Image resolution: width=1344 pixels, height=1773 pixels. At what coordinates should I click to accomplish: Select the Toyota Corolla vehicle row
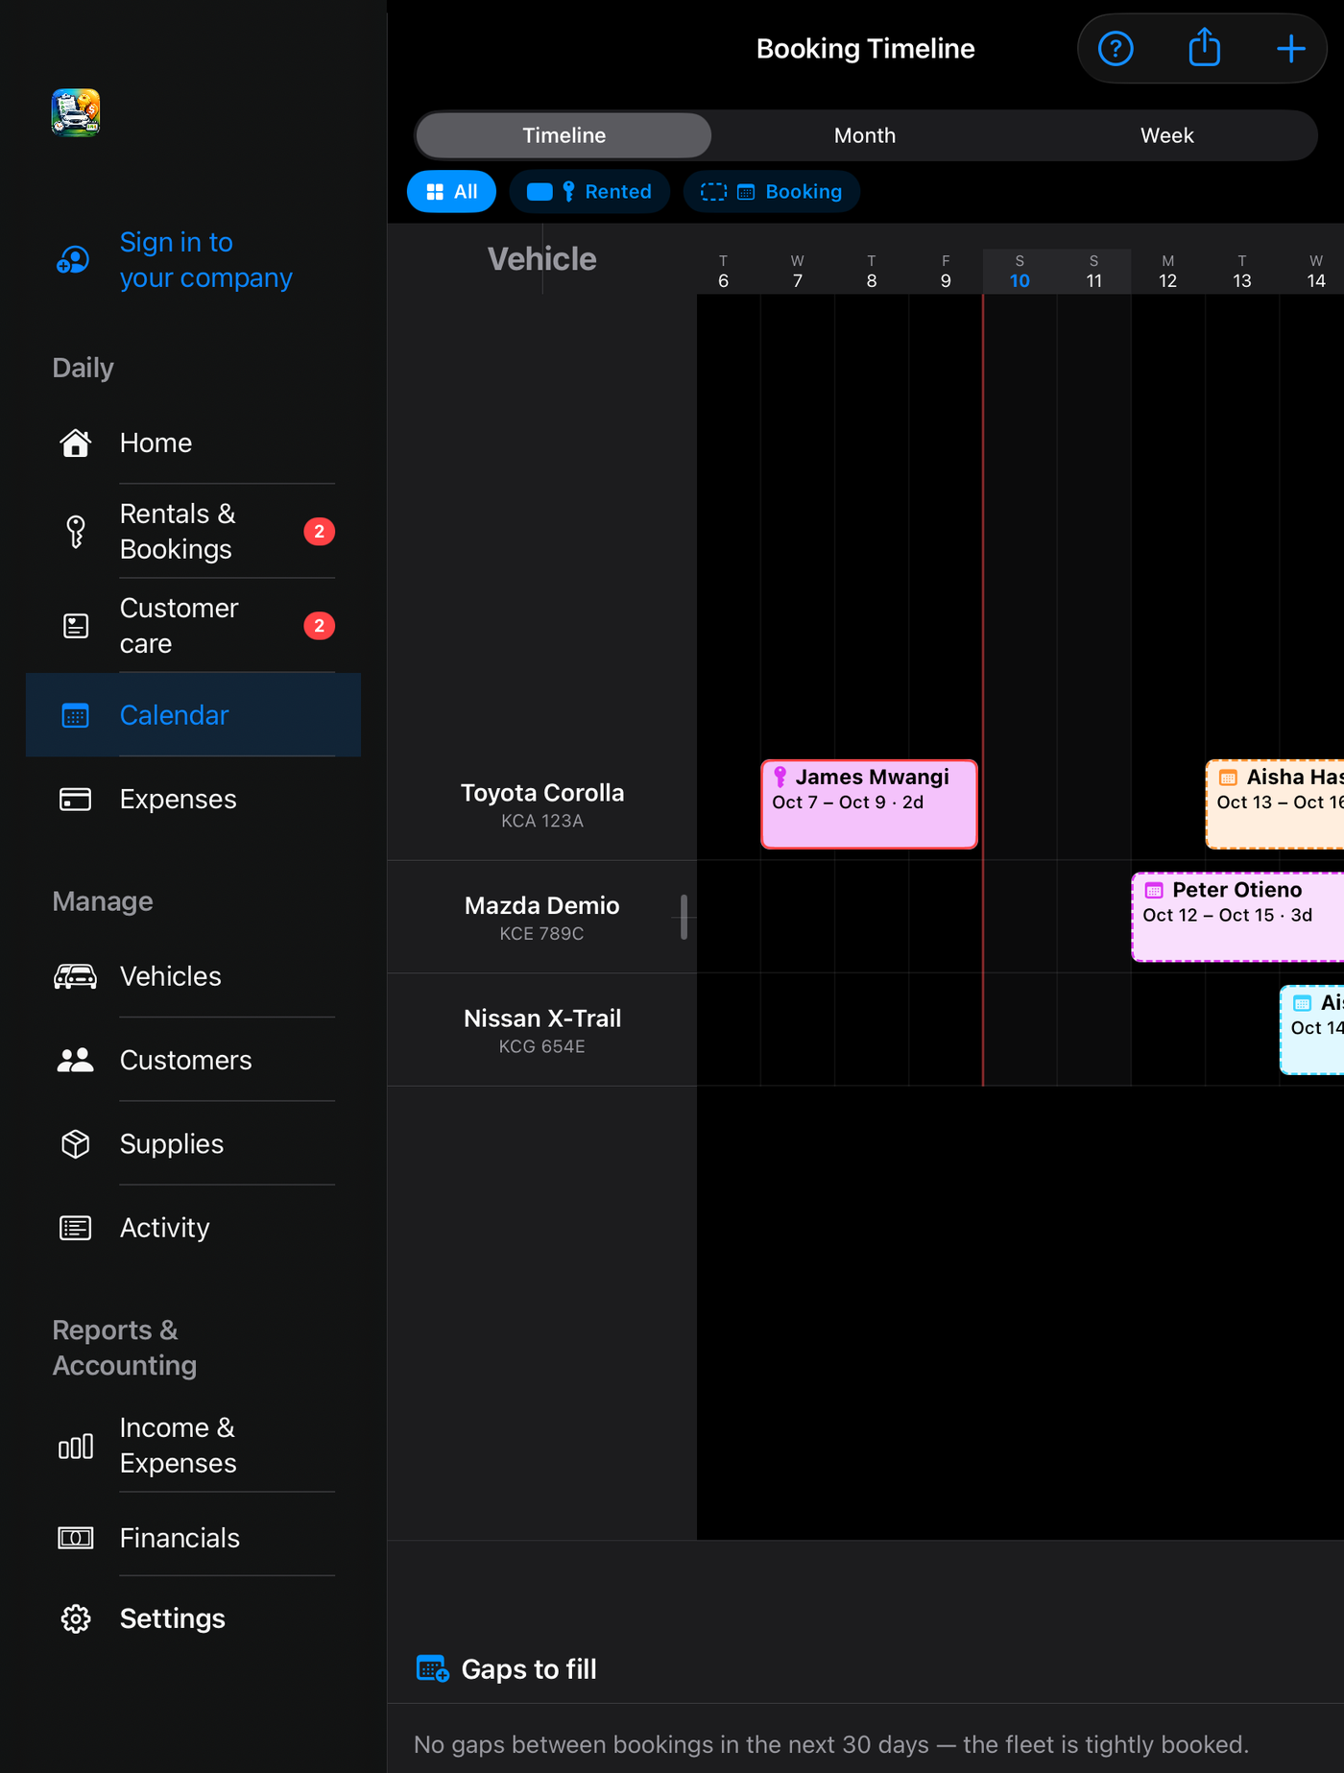point(542,804)
